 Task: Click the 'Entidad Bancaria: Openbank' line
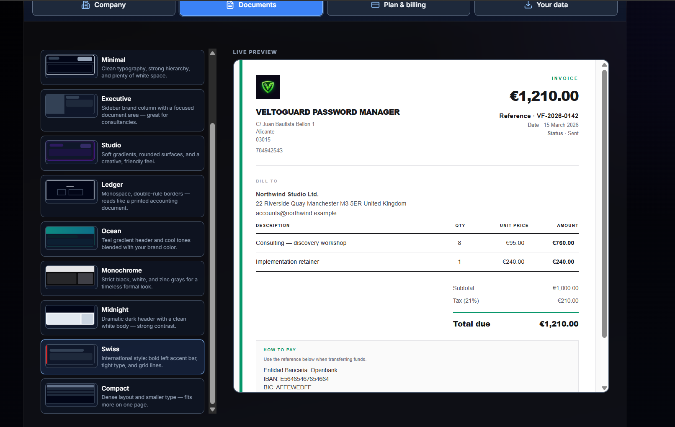301,370
